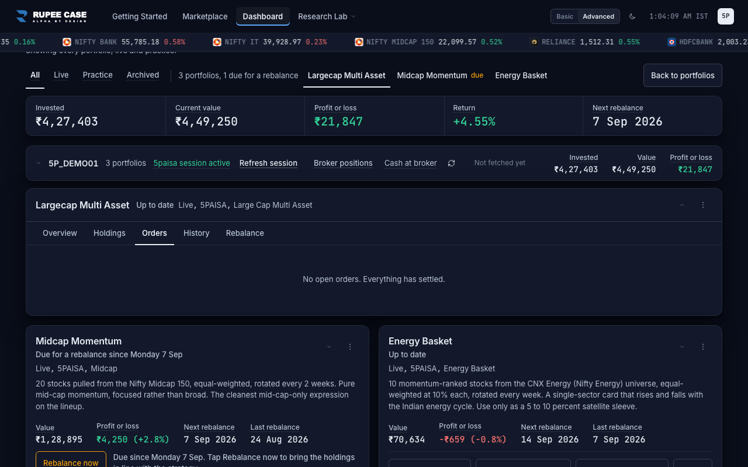This screenshot has height=467, width=748.
Task: Open the Research Lab dropdown
Action: click(x=327, y=16)
